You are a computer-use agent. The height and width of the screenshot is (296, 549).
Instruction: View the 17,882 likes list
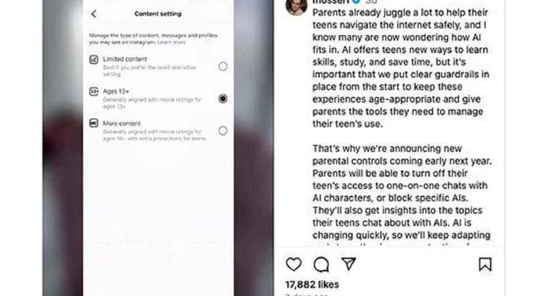coord(312,284)
